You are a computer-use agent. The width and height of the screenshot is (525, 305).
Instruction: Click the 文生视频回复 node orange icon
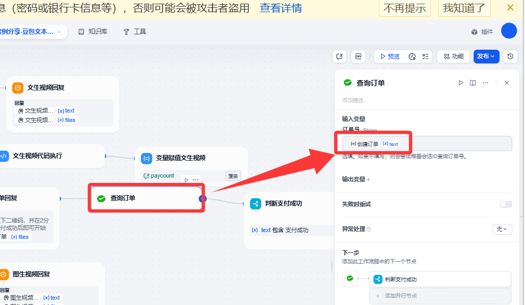tap(17, 88)
